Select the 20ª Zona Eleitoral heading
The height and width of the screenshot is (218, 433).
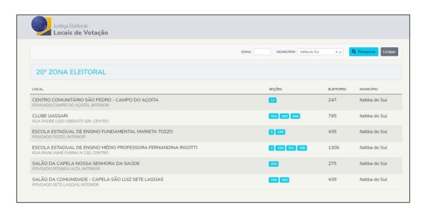(71, 72)
